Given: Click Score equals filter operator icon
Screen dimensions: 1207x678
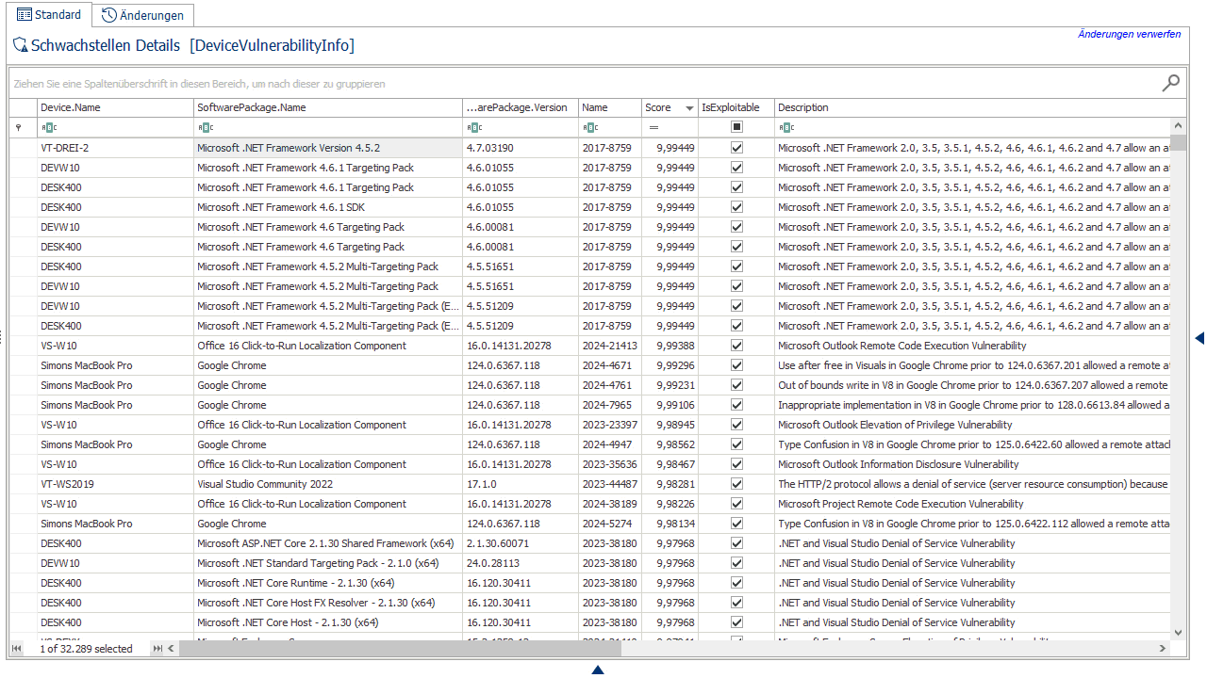Looking at the screenshot, I should click(653, 127).
